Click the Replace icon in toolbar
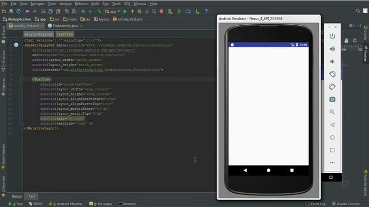Image resolution: width=369 pixels, height=207 pixels. click(74, 11)
